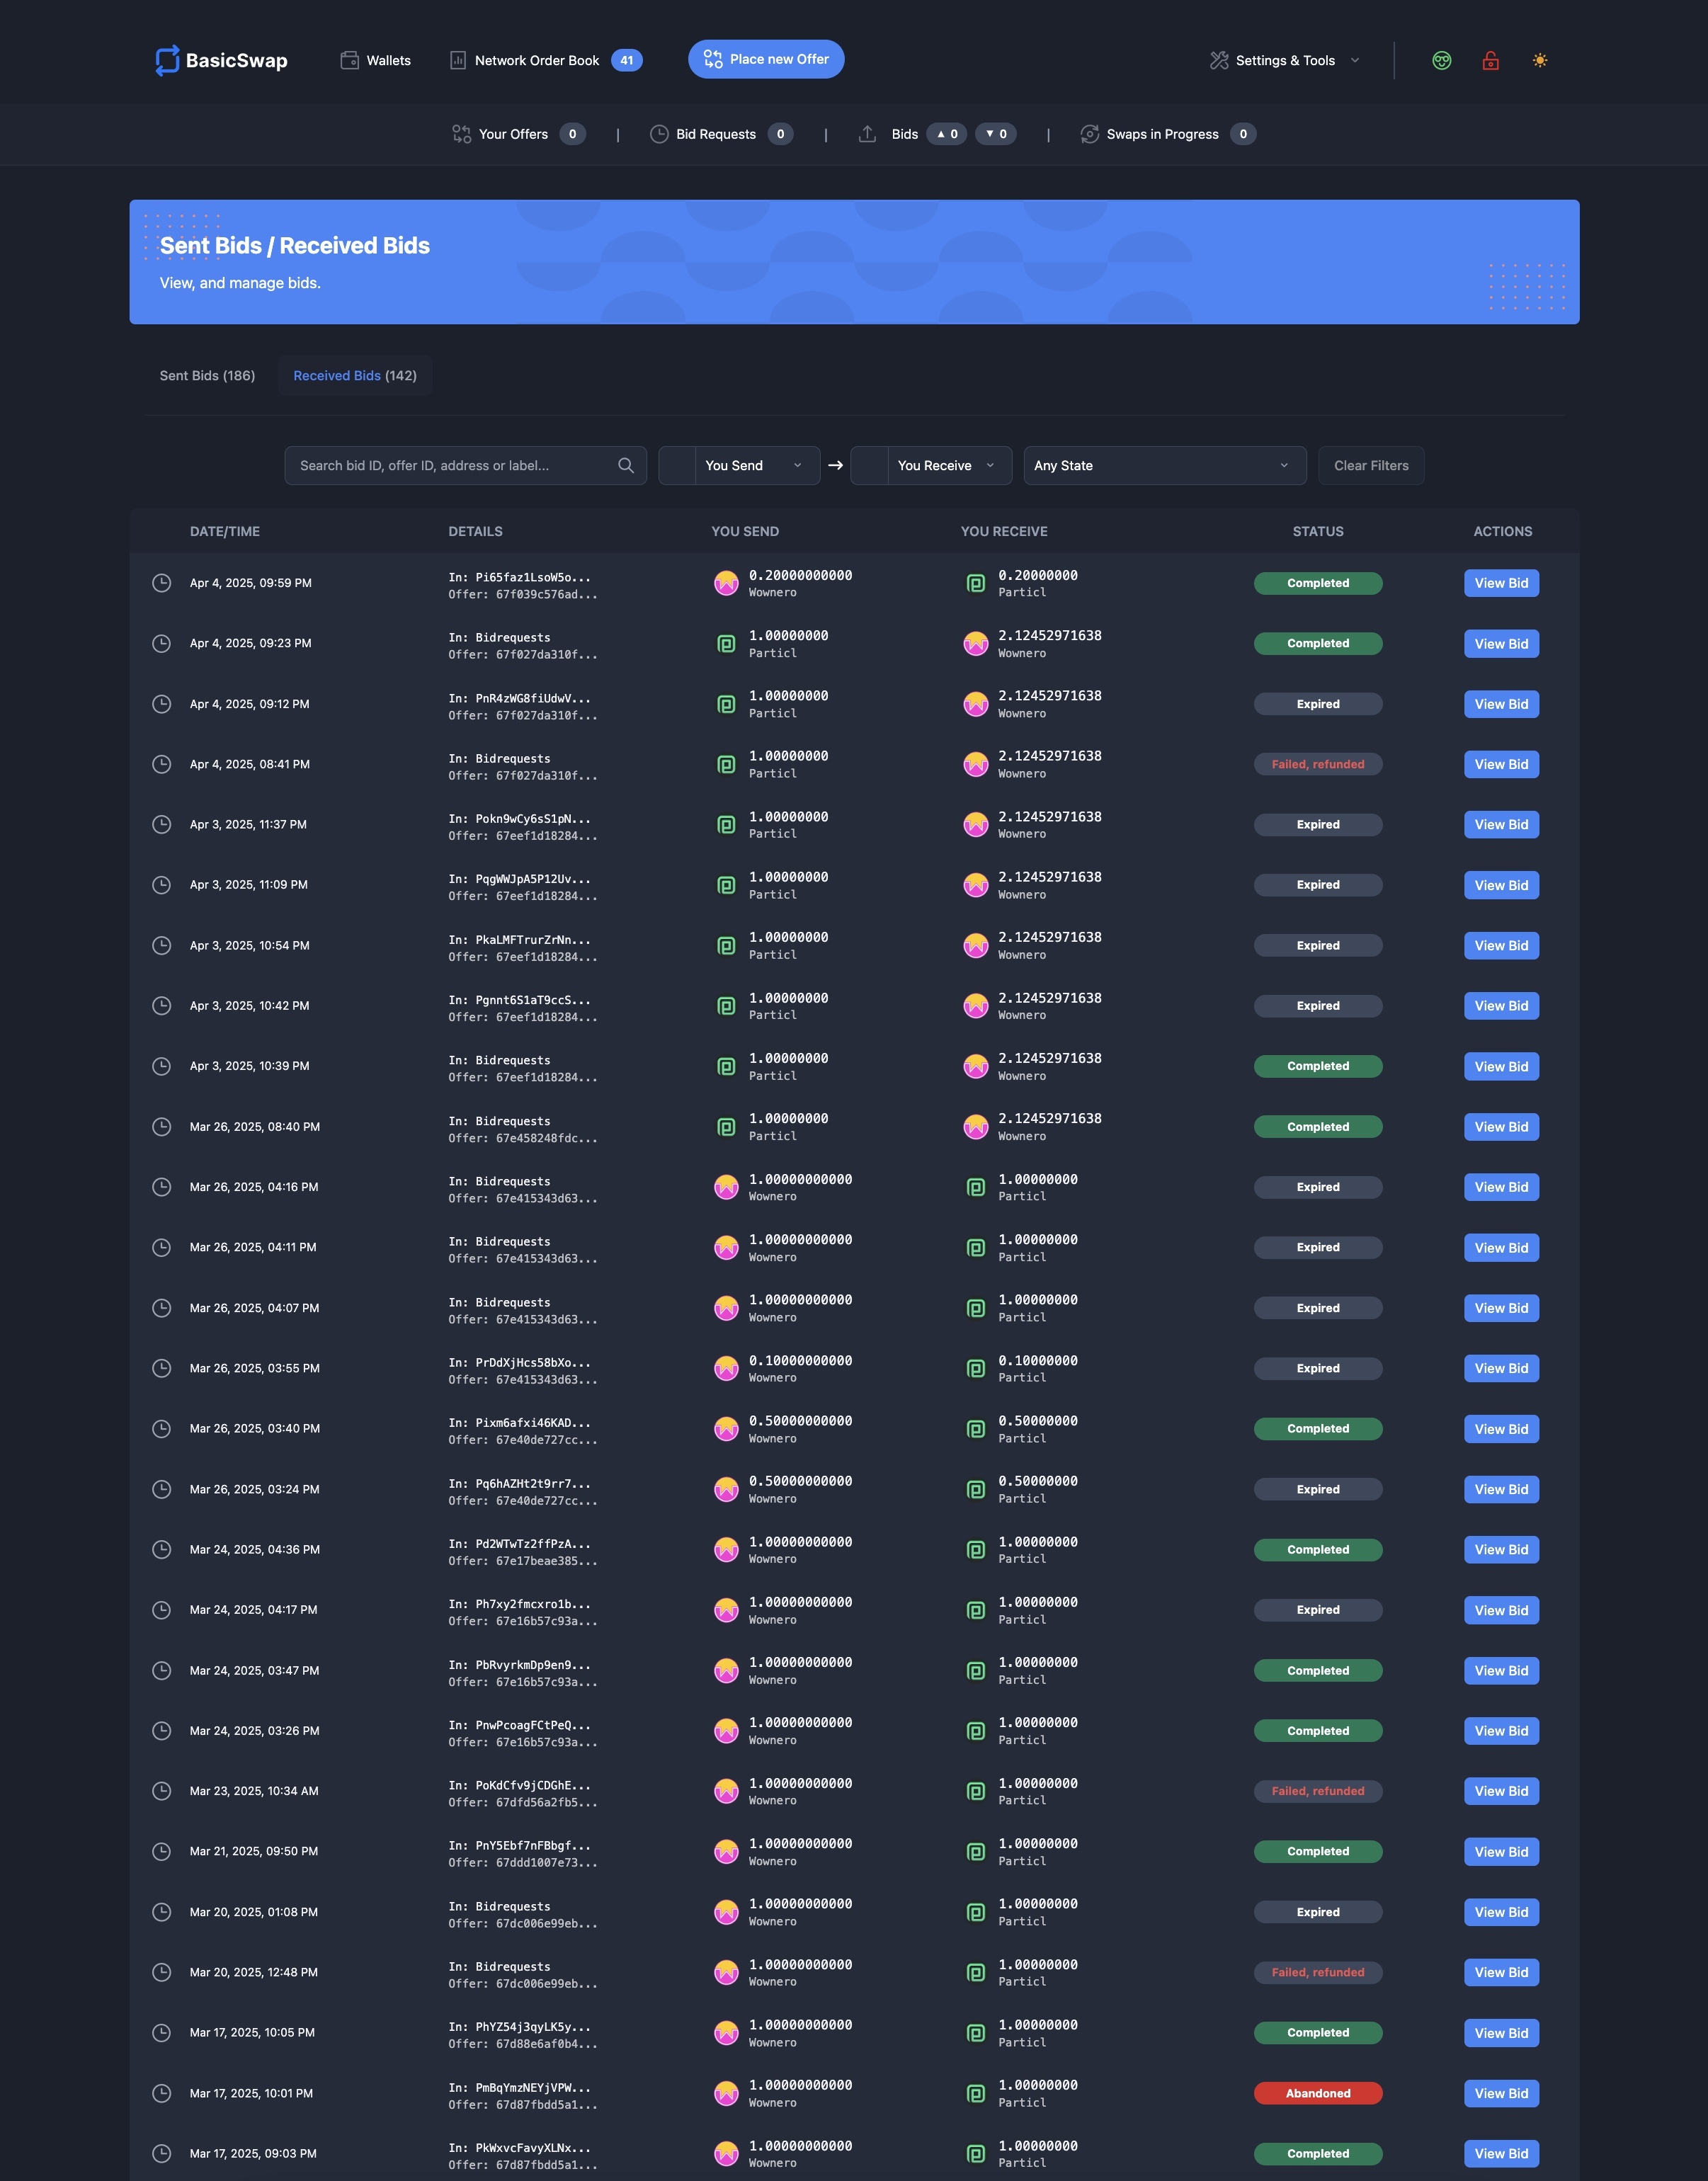Image resolution: width=1708 pixels, height=2181 pixels.
Task: Click the Wownero coin icon on the first row
Action: (726, 583)
